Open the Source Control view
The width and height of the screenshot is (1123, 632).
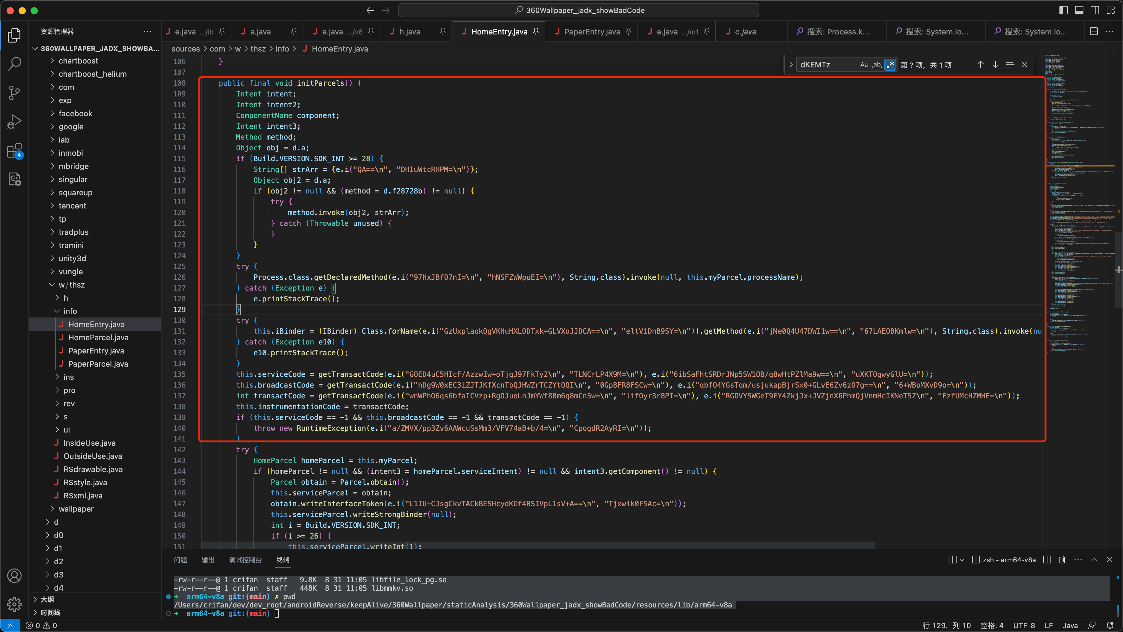(x=14, y=93)
